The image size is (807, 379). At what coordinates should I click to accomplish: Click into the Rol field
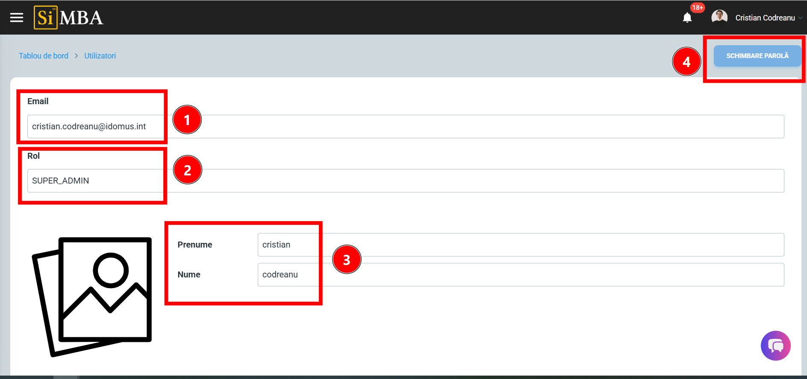pos(405,181)
